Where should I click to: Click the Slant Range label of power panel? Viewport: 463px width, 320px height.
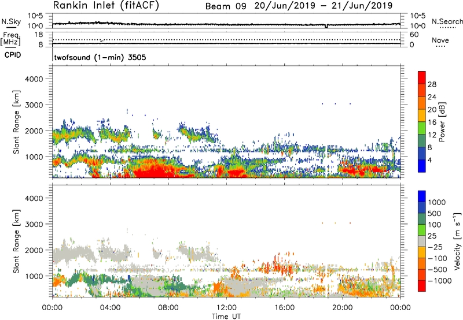click(16, 122)
